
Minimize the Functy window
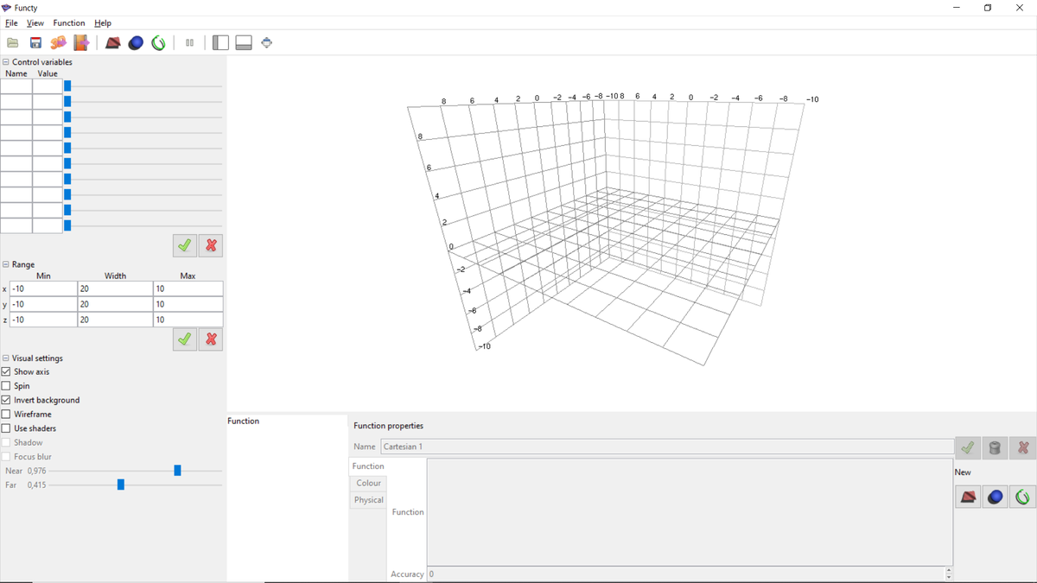[x=956, y=8]
